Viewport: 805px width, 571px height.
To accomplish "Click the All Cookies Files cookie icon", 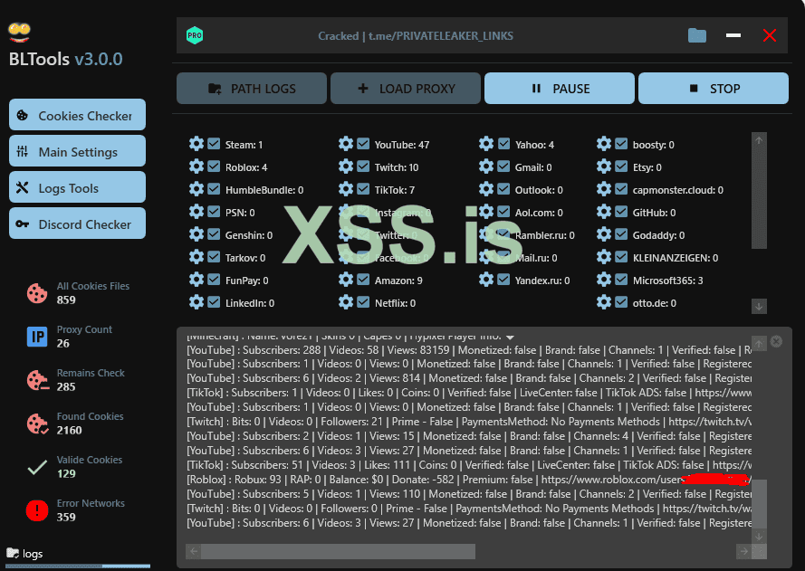I will tap(37, 293).
